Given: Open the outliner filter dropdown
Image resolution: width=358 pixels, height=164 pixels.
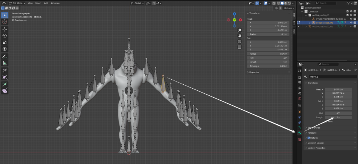Looking at the screenshot, I should tap(349, 3).
